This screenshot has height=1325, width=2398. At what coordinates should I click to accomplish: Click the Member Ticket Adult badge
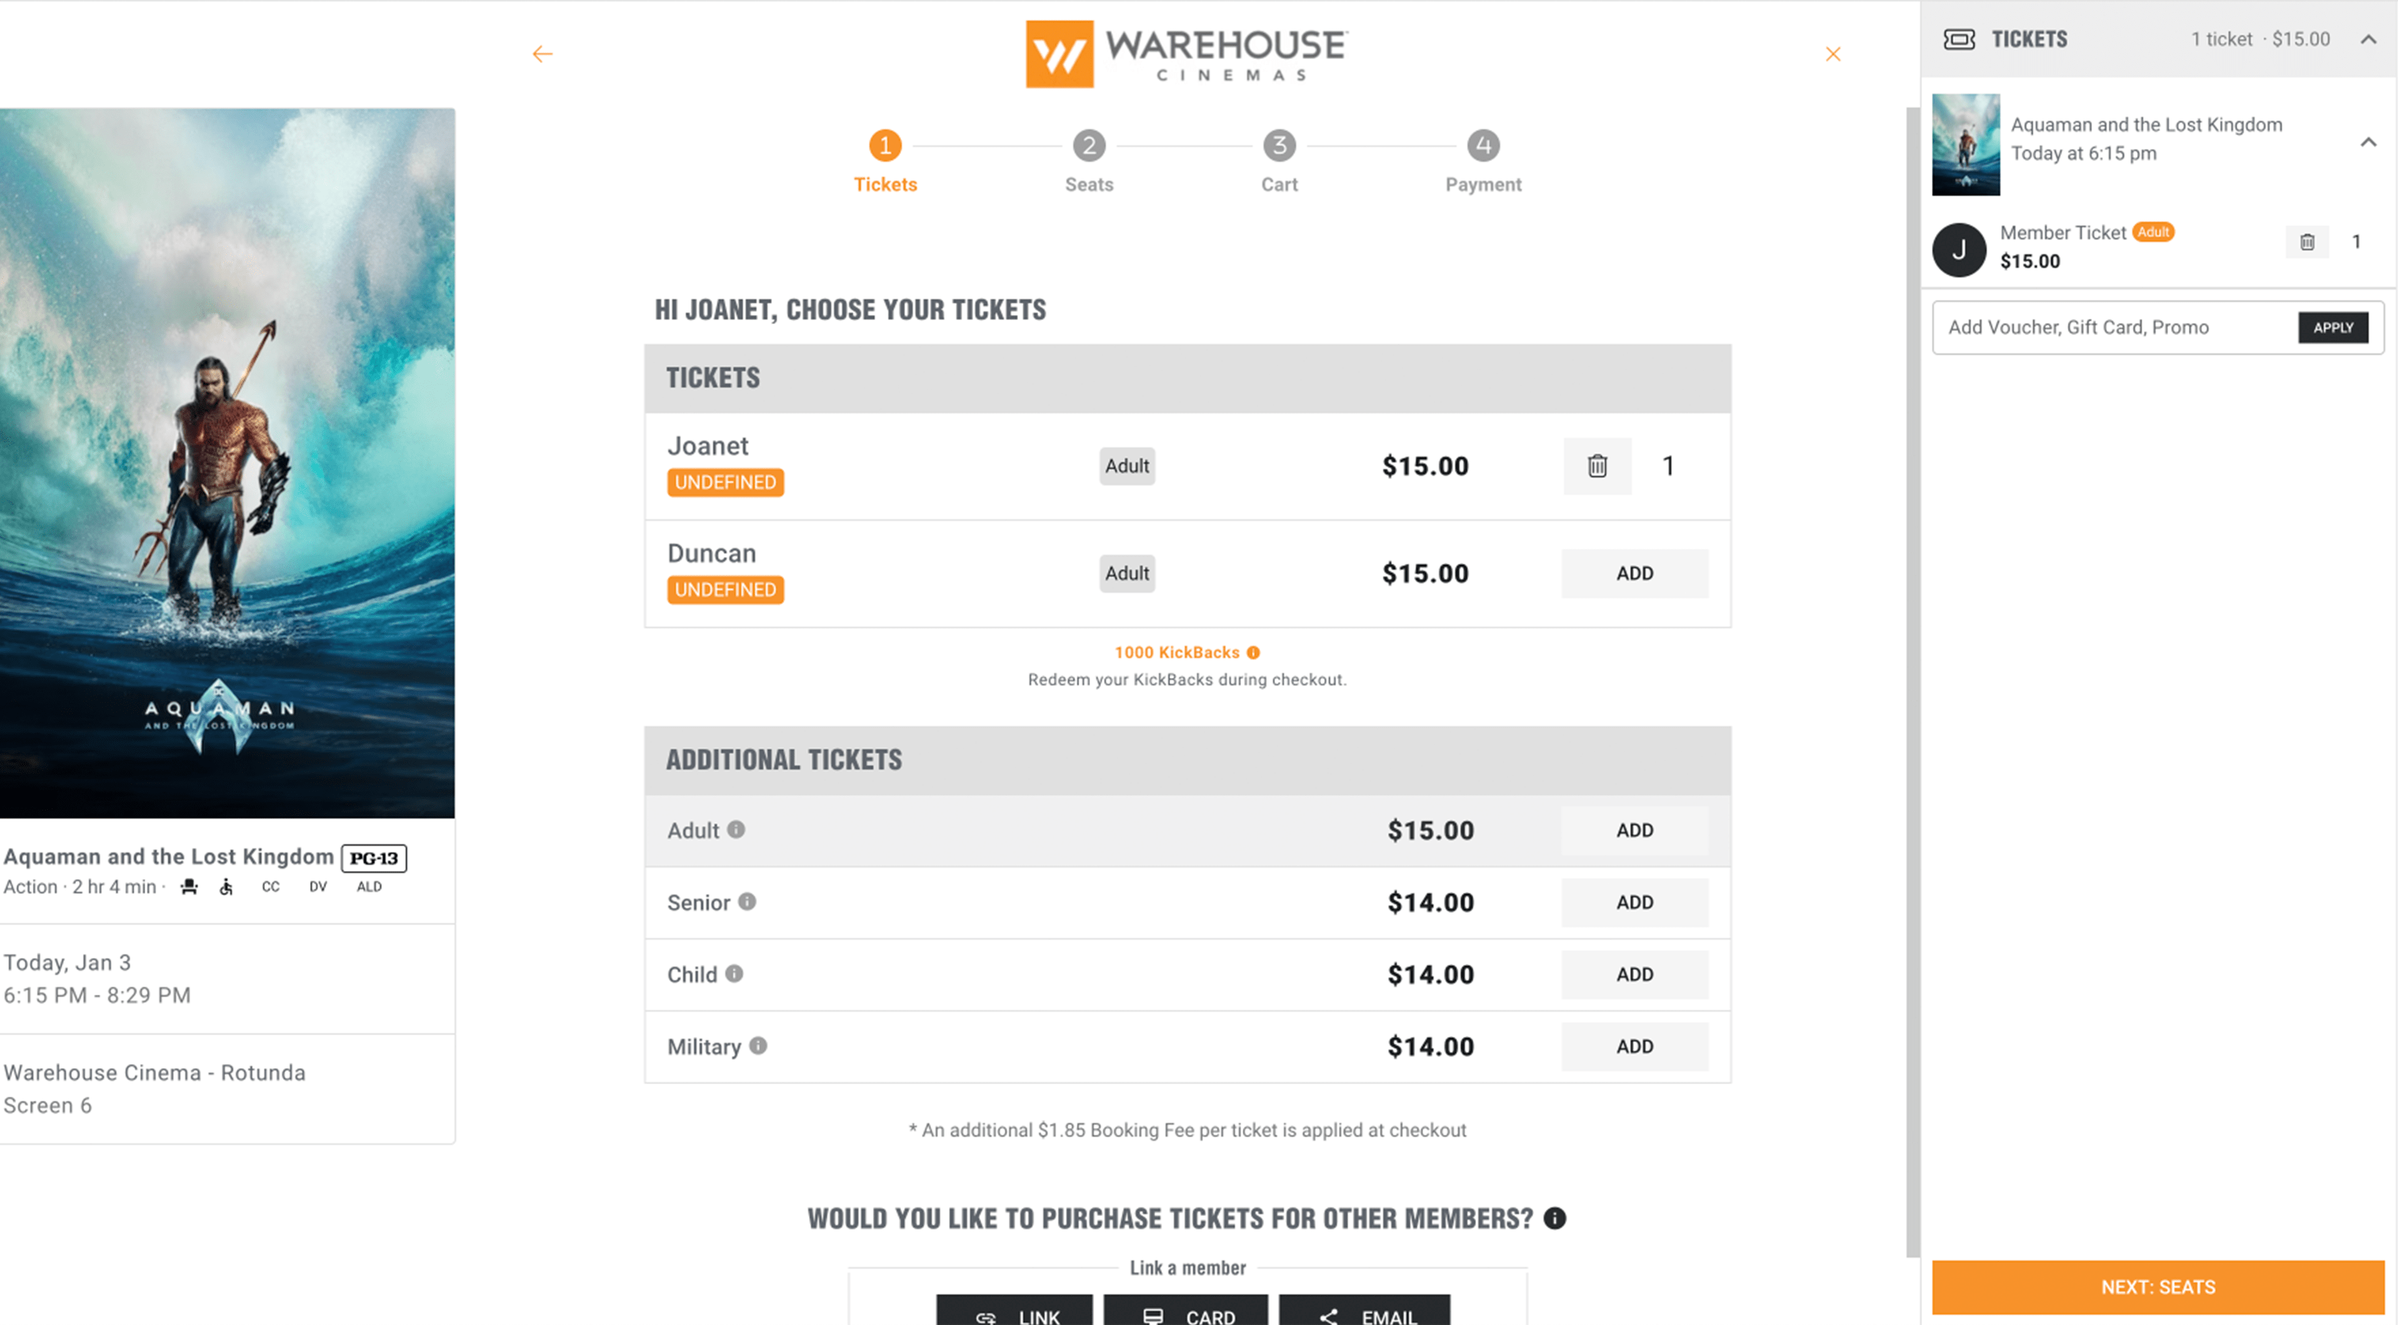click(x=2153, y=232)
